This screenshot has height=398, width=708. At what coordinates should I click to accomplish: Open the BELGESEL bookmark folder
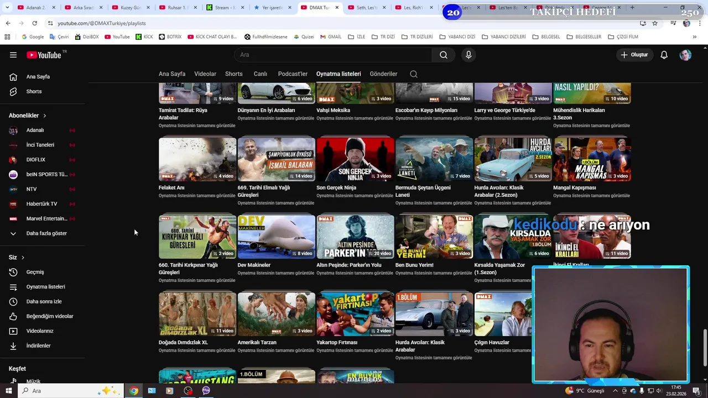coord(546,37)
